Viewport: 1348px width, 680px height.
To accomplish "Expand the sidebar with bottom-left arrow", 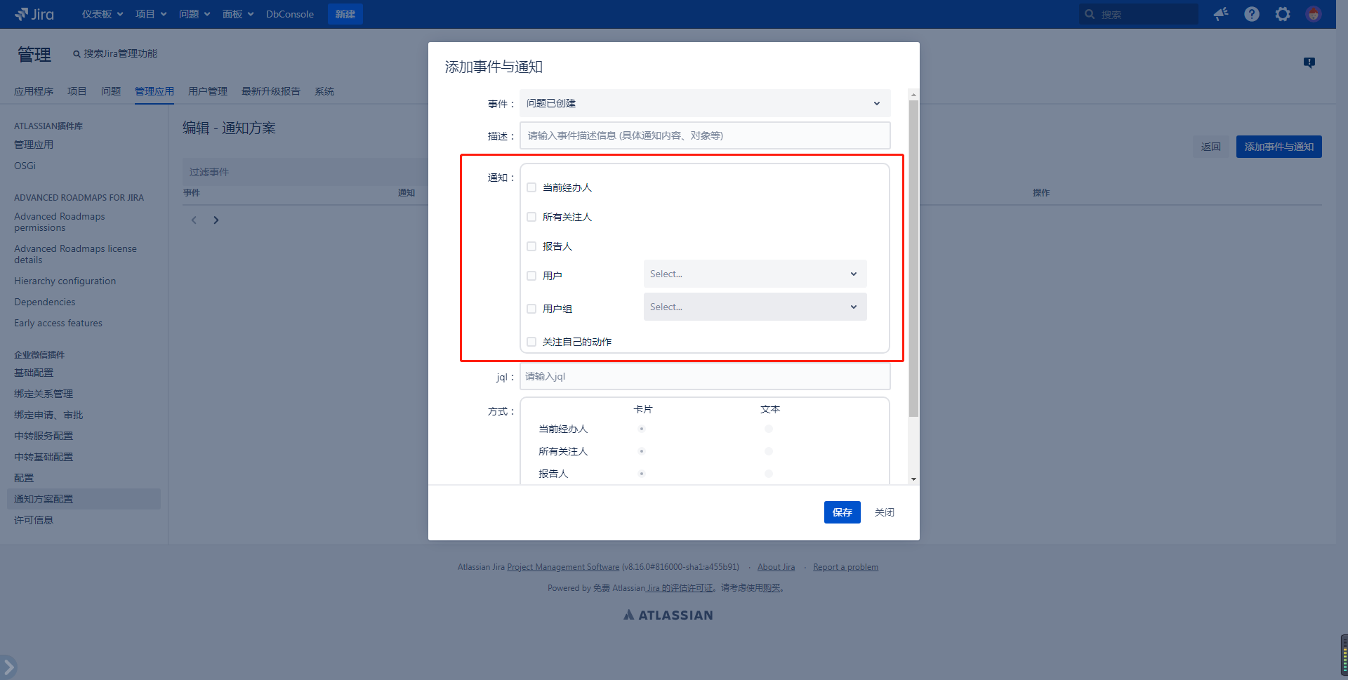I will click(x=8, y=666).
